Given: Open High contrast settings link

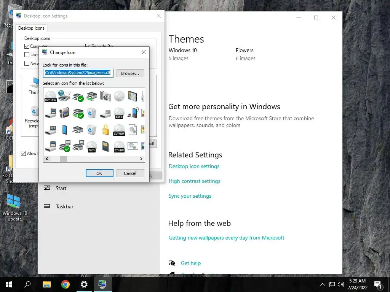Looking at the screenshot, I should tap(195, 181).
